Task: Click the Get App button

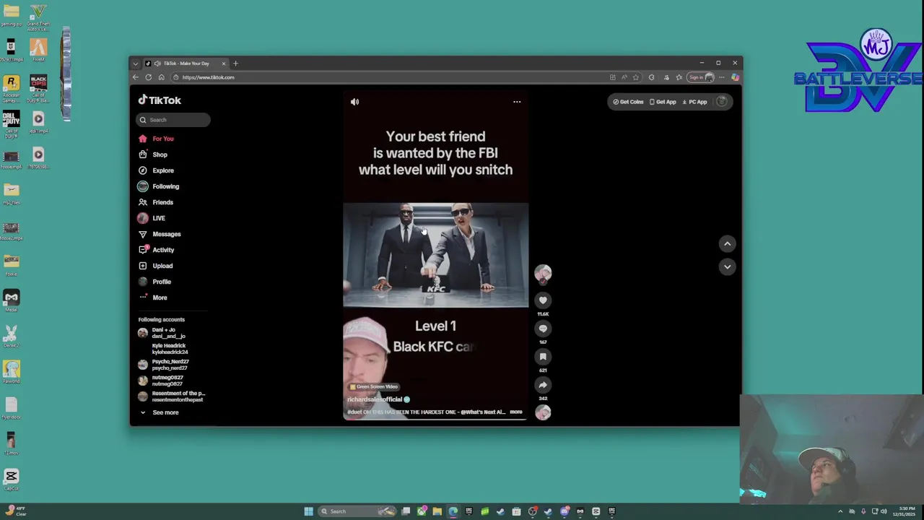Action: coord(663,102)
